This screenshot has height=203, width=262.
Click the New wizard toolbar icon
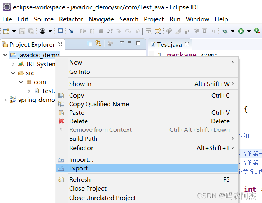click(x=6, y=31)
